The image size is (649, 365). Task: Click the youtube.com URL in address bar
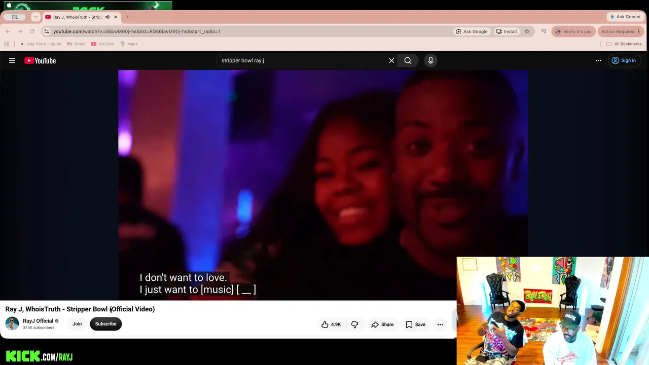(x=136, y=31)
